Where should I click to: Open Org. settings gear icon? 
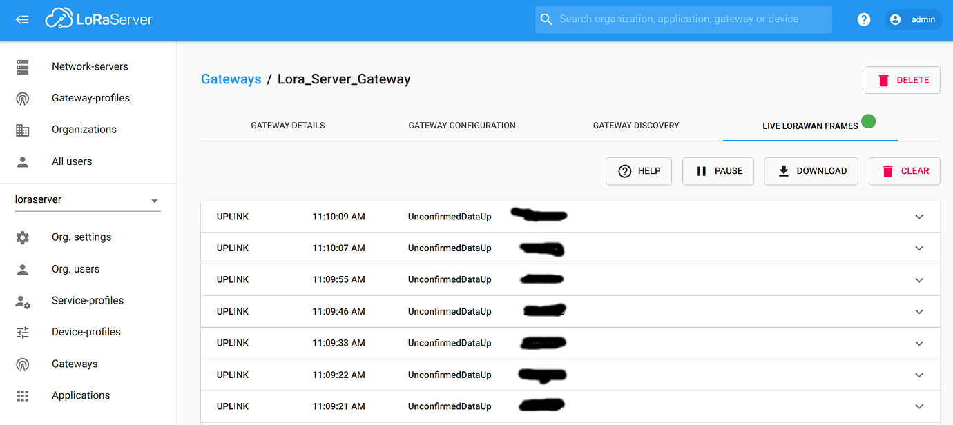[22, 237]
